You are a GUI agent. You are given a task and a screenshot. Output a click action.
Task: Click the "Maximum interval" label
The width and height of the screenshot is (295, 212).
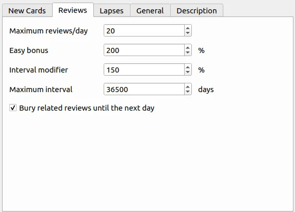tap(41, 90)
